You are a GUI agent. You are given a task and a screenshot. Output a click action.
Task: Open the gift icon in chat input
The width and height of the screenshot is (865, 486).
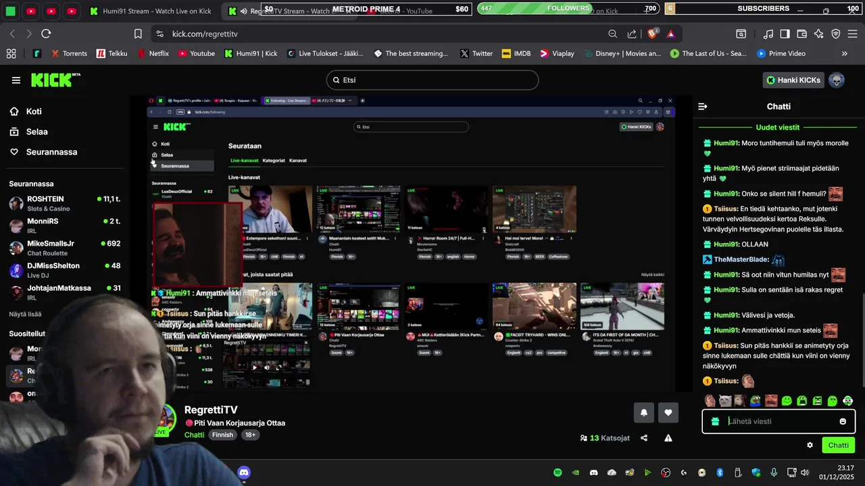(x=715, y=421)
